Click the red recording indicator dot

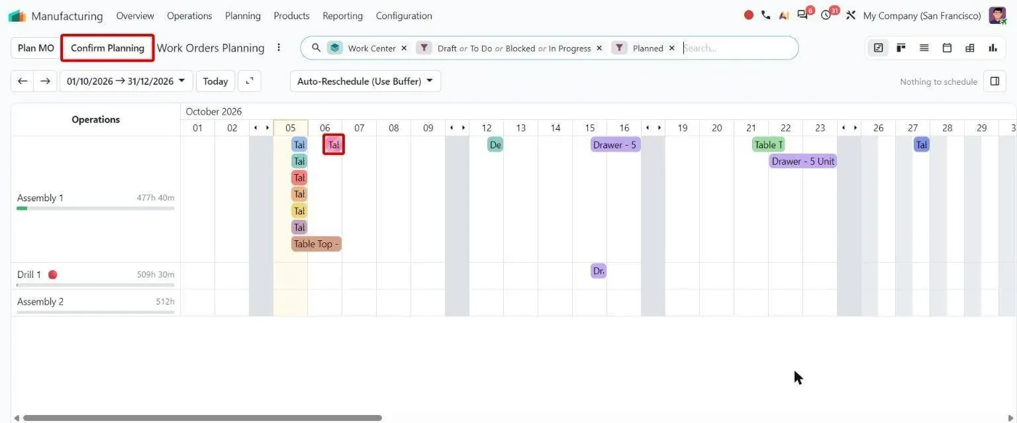(x=749, y=15)
